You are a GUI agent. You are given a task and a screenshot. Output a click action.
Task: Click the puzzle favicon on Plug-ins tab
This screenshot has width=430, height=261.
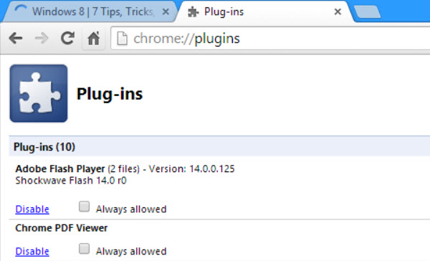[193, 11]
